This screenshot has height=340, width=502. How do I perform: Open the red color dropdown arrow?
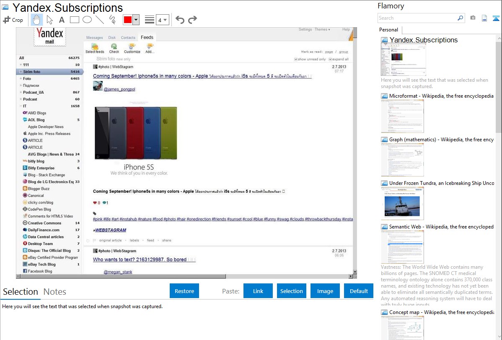coord(136,20)
